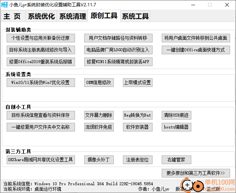Close the application window

coord(227,5)
